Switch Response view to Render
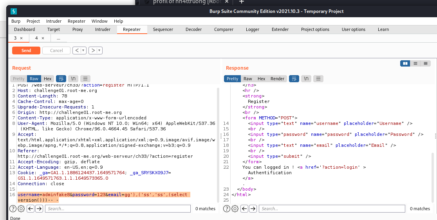 click(278, 79)
